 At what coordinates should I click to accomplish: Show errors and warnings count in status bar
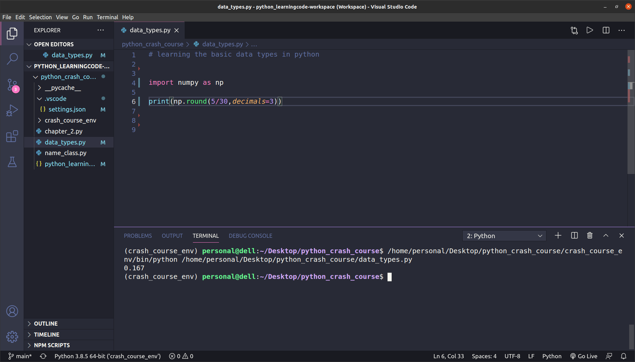pos(181,356)
